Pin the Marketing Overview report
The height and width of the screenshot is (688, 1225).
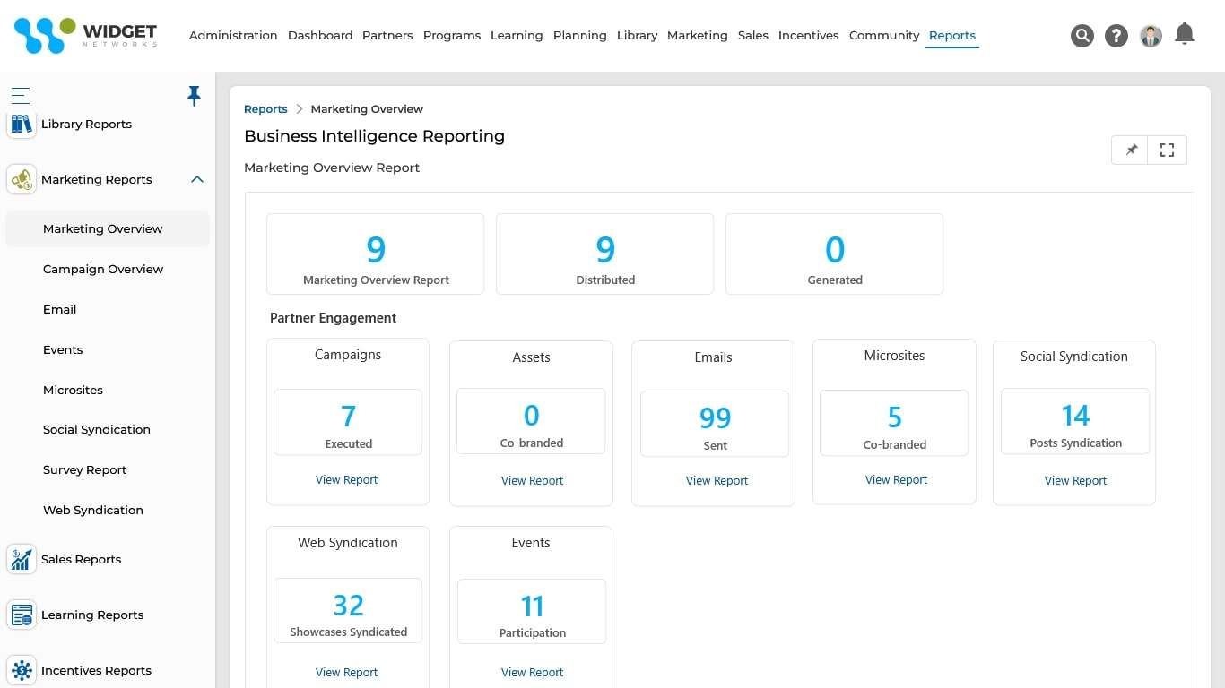1131,150
